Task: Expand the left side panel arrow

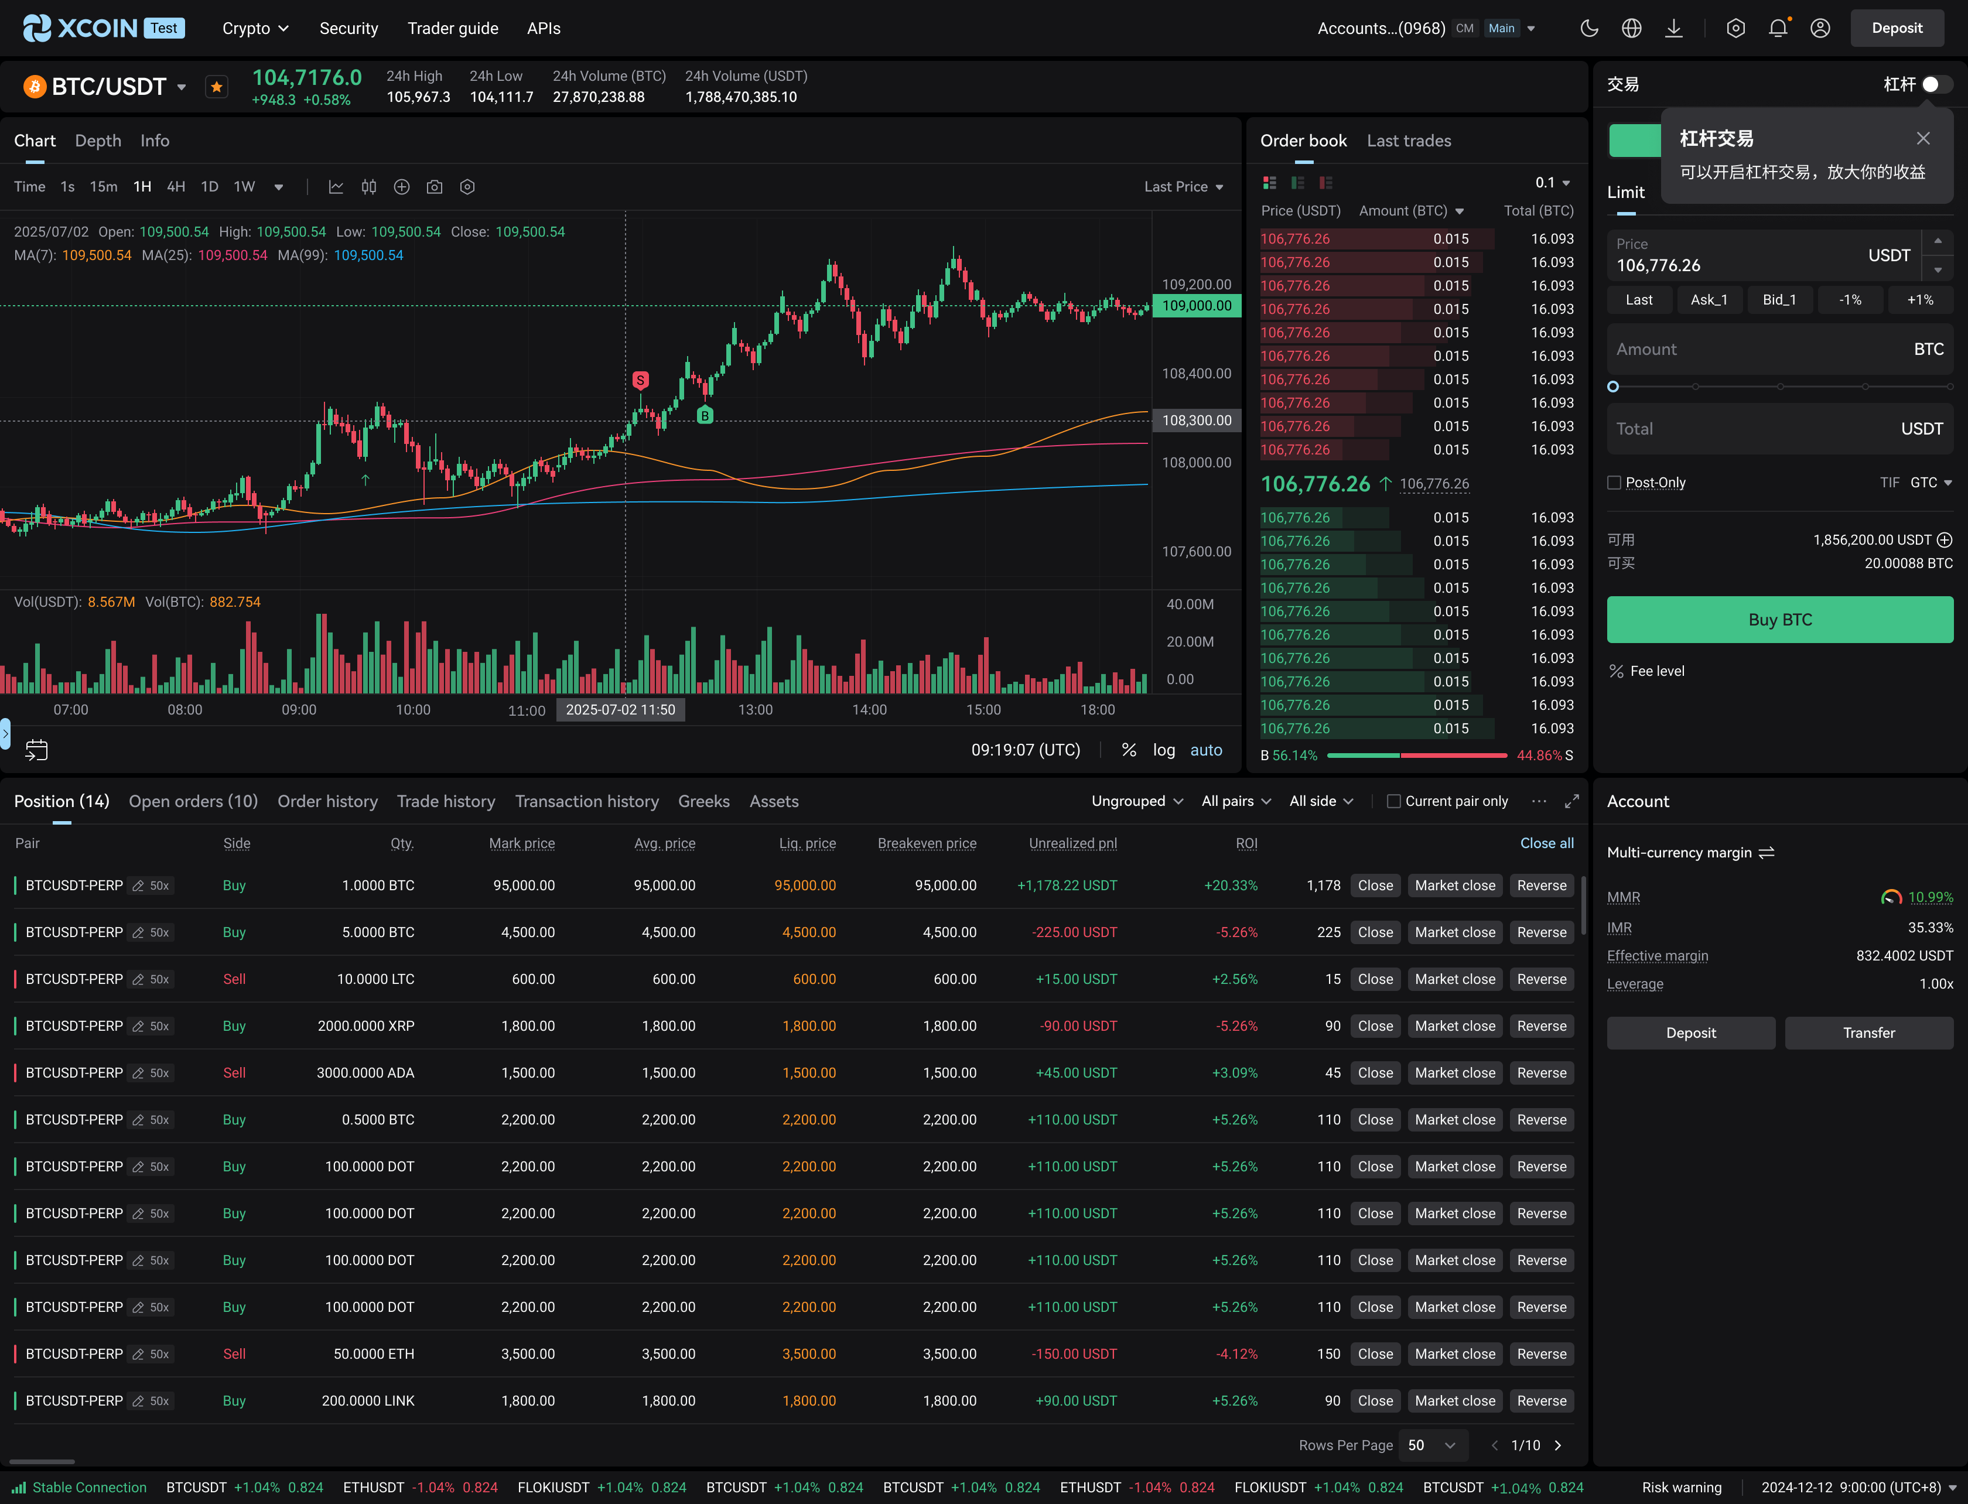Action: coord(5,733)
